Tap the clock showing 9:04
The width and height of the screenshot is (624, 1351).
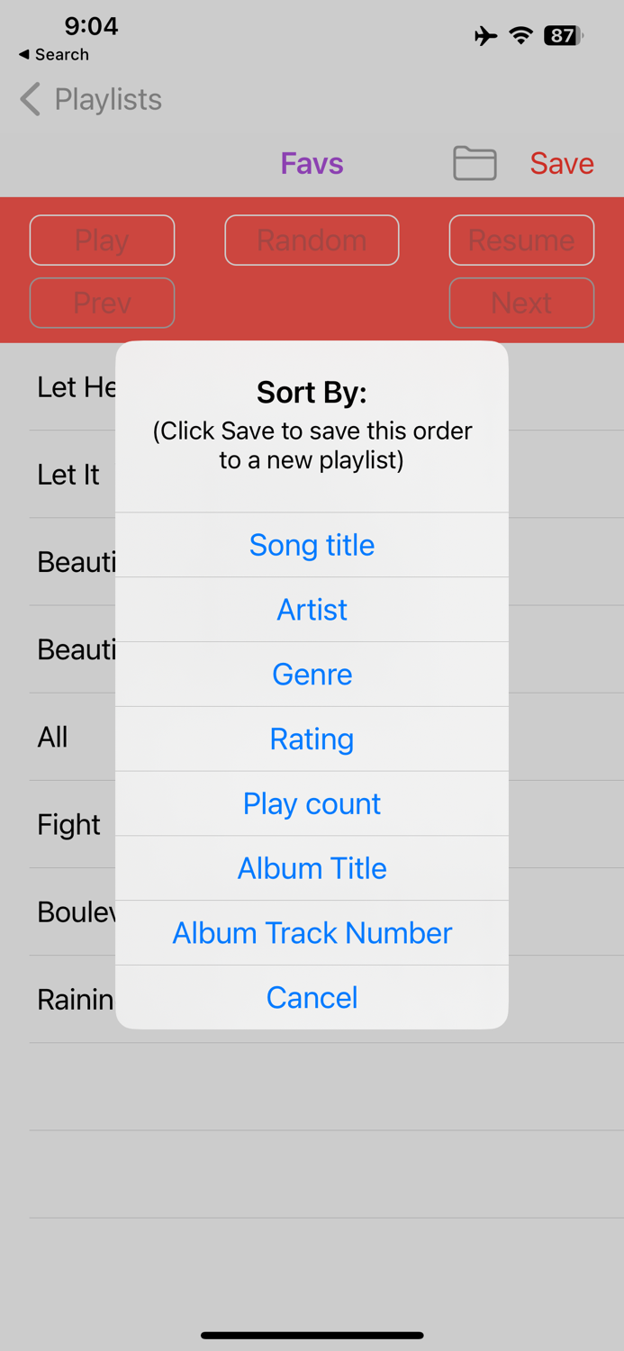click(90, 27)
